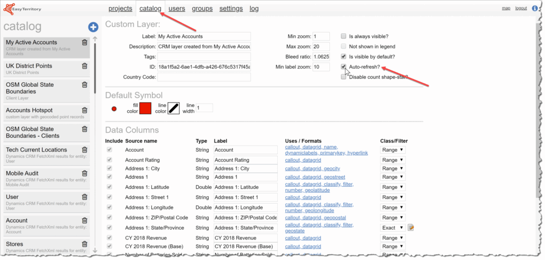Open the users tab
The image size is (545, 260).
177,9
